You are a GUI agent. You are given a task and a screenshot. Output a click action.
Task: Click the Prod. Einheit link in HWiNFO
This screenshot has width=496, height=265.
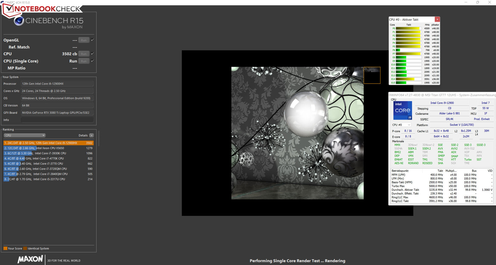pyautogui.click(x=482, y=119)
